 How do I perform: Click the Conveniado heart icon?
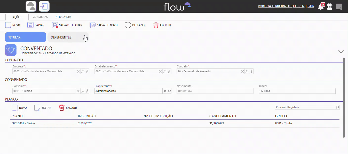point(11,50)
